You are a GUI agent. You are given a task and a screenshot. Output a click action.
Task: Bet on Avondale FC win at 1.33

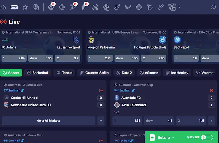[127, 121]
